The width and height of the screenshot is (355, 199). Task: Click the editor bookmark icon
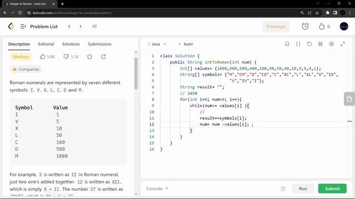pyautogui.click(x=287, y=44)
